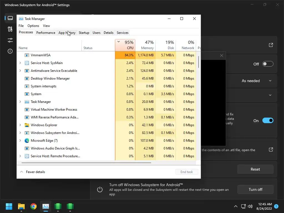Click the Reset button in WSA Settings

(255, 169)
